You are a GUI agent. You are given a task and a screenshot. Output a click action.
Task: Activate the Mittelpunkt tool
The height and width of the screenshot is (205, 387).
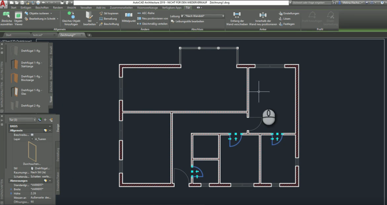(128, 18)
